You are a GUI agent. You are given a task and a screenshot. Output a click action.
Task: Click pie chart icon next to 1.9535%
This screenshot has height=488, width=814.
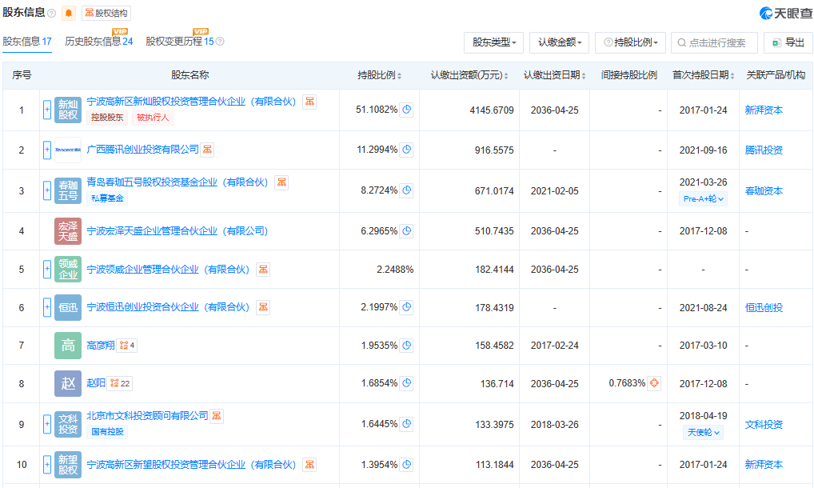(406, 346)
